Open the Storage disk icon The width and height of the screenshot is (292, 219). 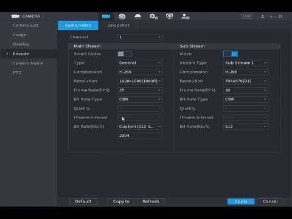pos(137,16)
